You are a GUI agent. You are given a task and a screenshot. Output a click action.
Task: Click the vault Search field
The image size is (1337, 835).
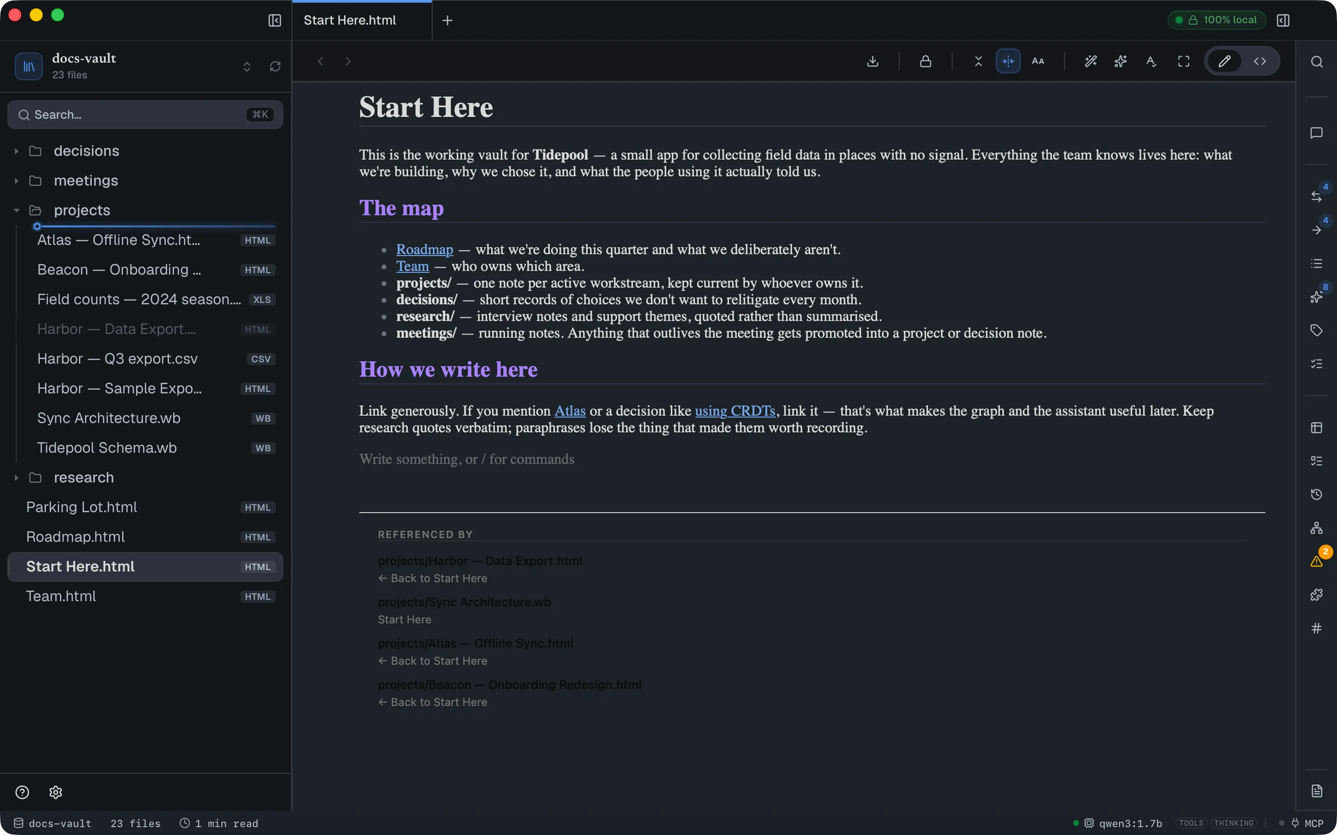pyautogui.click(x=145, y=114)
